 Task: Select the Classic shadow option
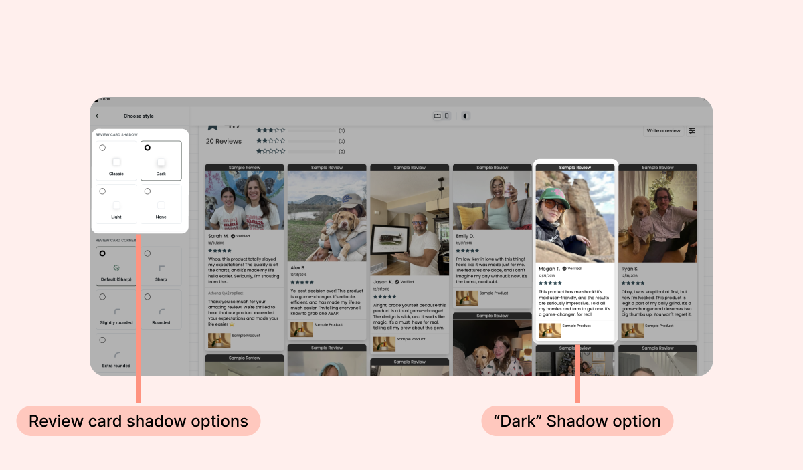pos(116,160)
